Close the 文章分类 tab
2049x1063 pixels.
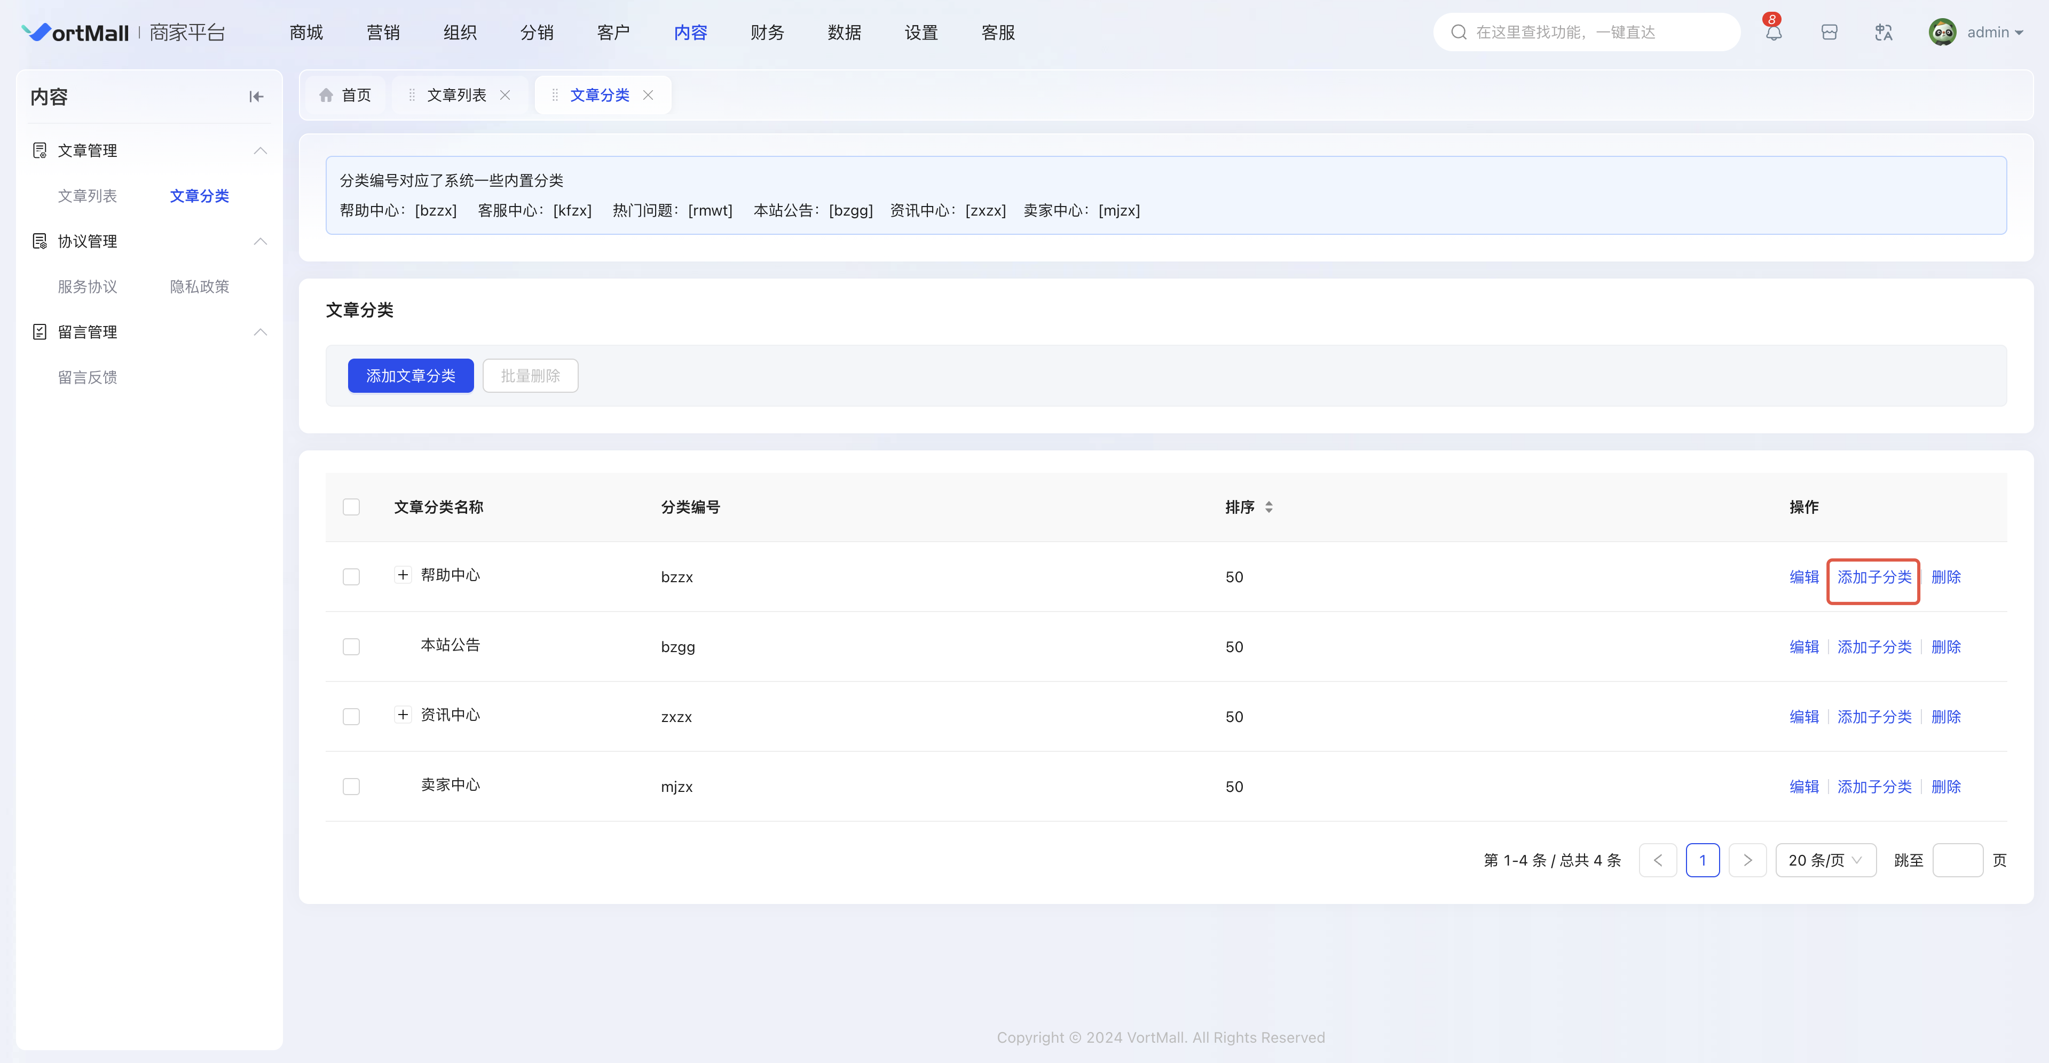point(648,96)
